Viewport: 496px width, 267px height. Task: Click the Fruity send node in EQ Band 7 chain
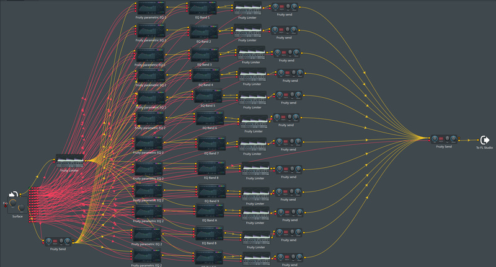pos(289,142)
